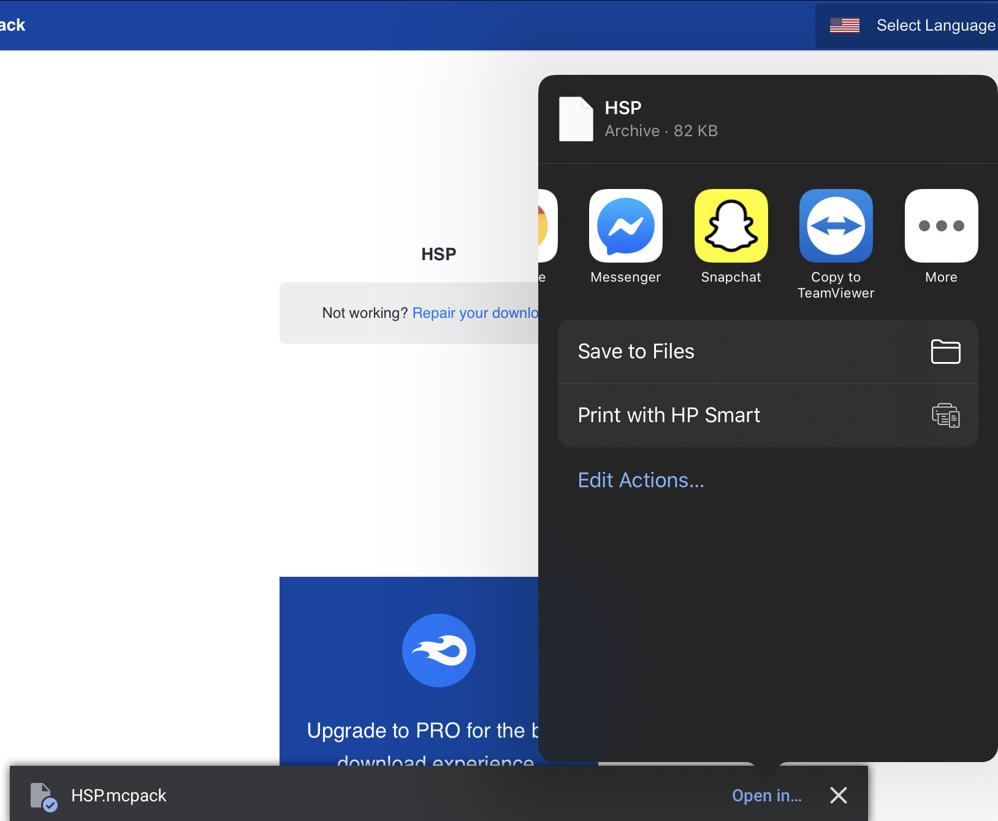Click the US flag language icon
998x821 pixels.
[845, 25]
